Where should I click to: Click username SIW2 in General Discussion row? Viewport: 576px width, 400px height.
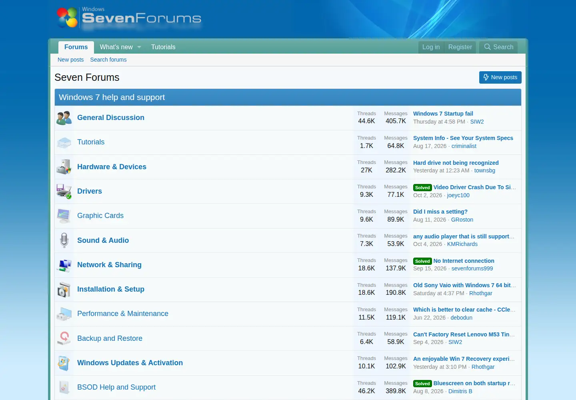coord(477,122)
